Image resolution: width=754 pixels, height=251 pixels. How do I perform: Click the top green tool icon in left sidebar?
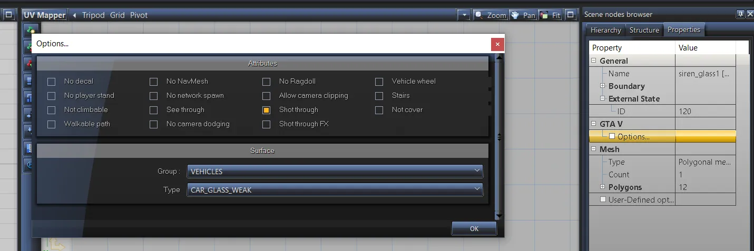click(x=31, y=31)
